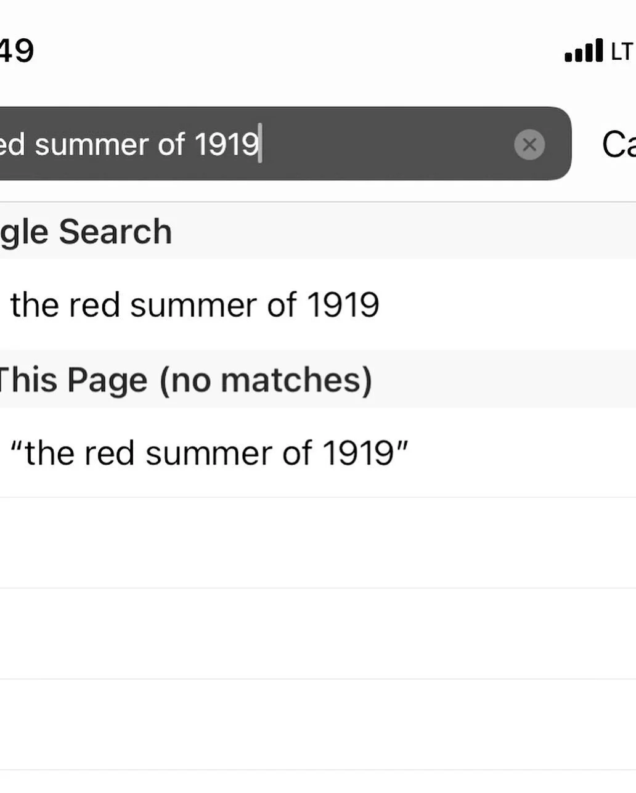Select Google suggestion "the red summer of 1919"

coord(195,304)
